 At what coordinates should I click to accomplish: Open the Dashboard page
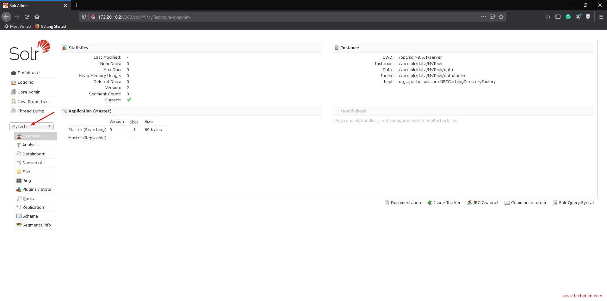(28, 73)
